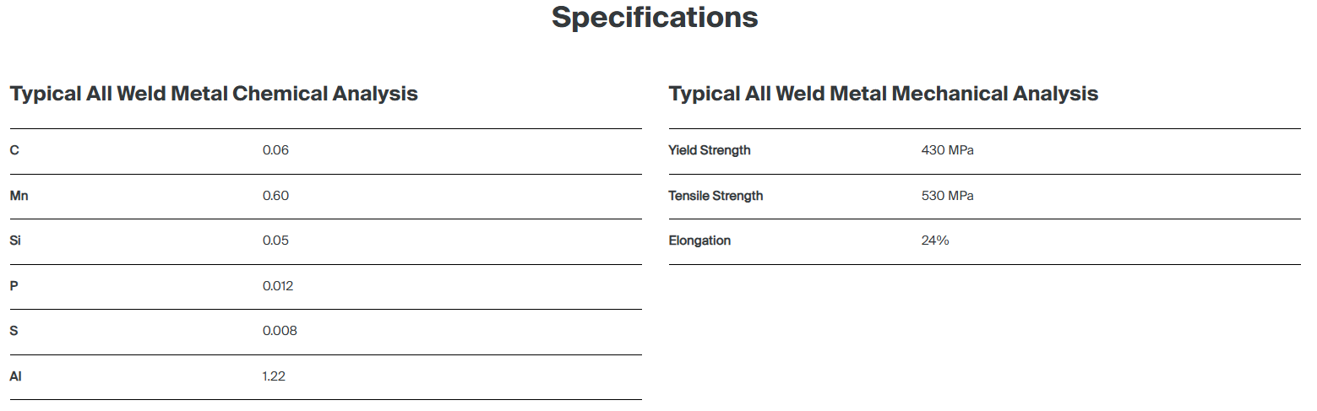Click the S element row label
Viewport: 1317px width, 411px height.
[x=14, y=331]
